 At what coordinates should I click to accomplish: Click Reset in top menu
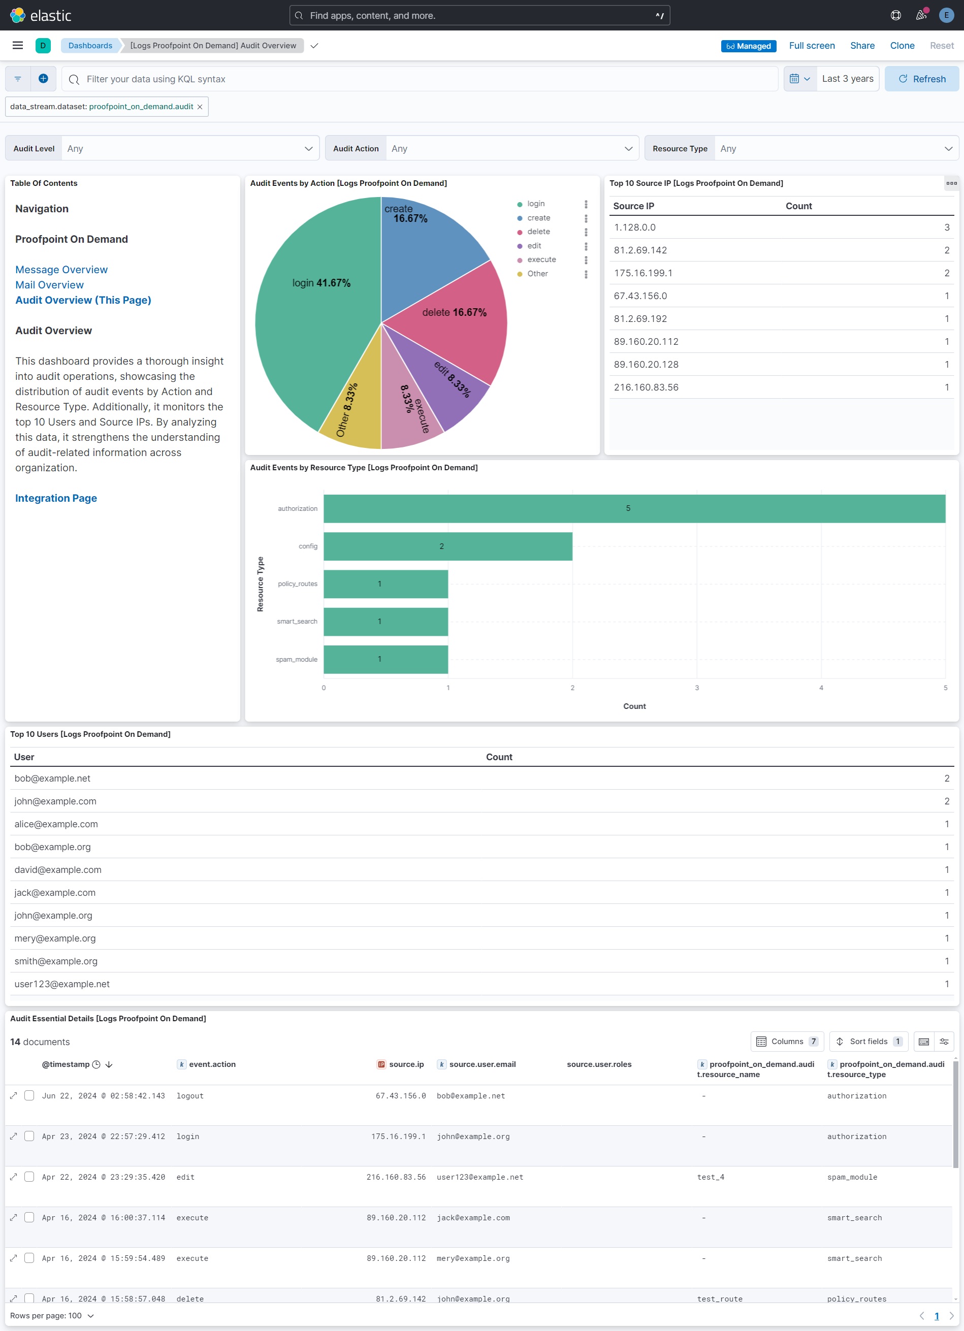(941, 46)
